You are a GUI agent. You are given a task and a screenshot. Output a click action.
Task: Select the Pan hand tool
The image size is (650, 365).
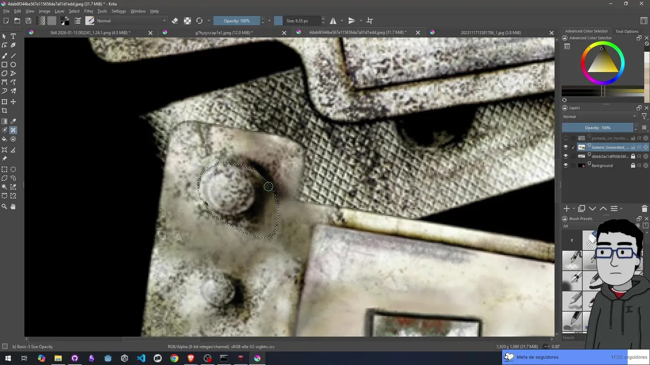coord(13,207)
